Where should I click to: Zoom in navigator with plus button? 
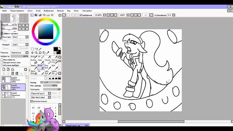[x=23, y=25]
